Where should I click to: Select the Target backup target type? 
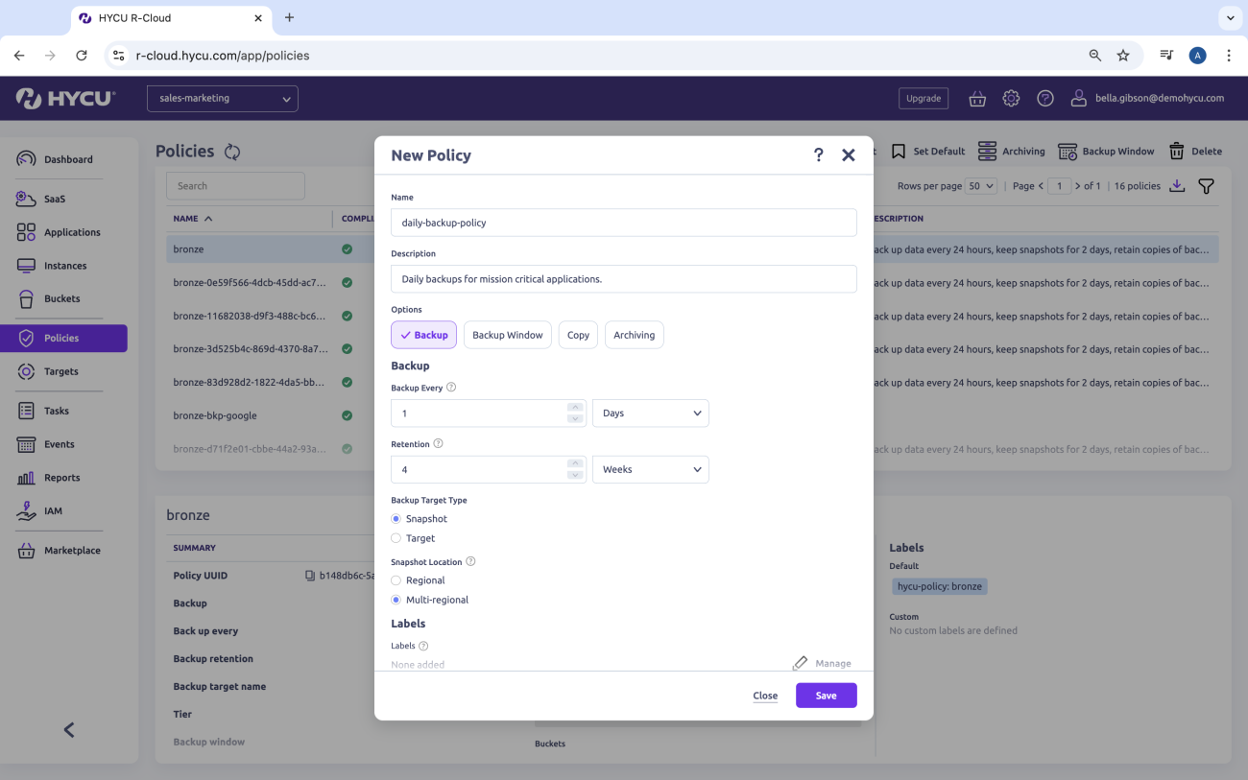point(396,538)
